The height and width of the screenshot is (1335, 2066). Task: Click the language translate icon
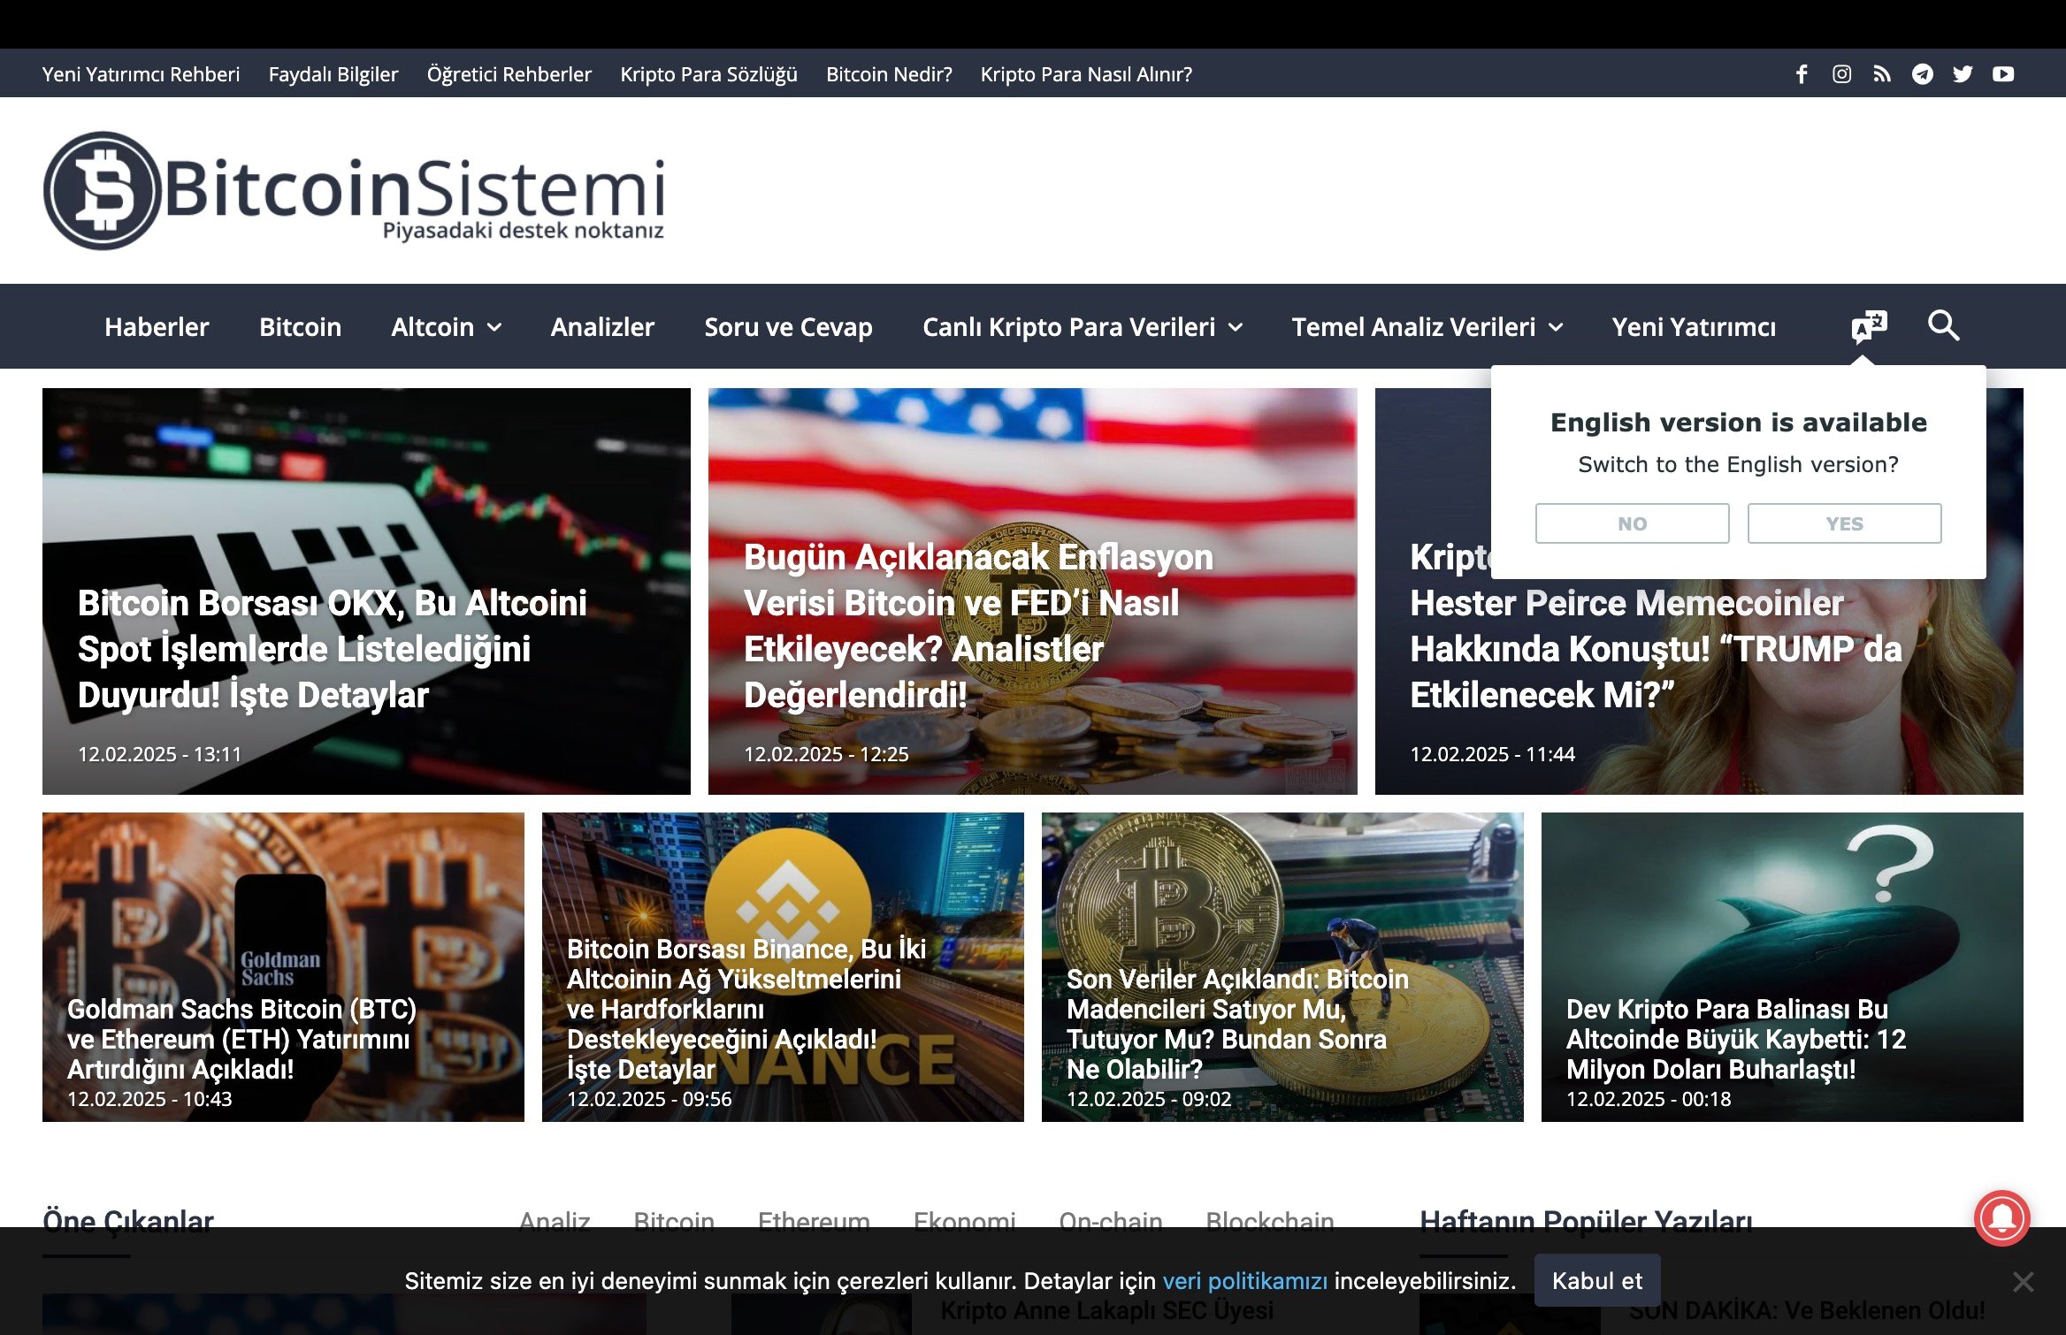pos(1869,326)
